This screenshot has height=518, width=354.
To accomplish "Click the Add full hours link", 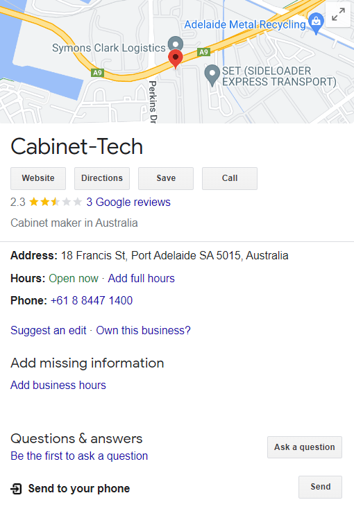I will click(x=141, y=279).
